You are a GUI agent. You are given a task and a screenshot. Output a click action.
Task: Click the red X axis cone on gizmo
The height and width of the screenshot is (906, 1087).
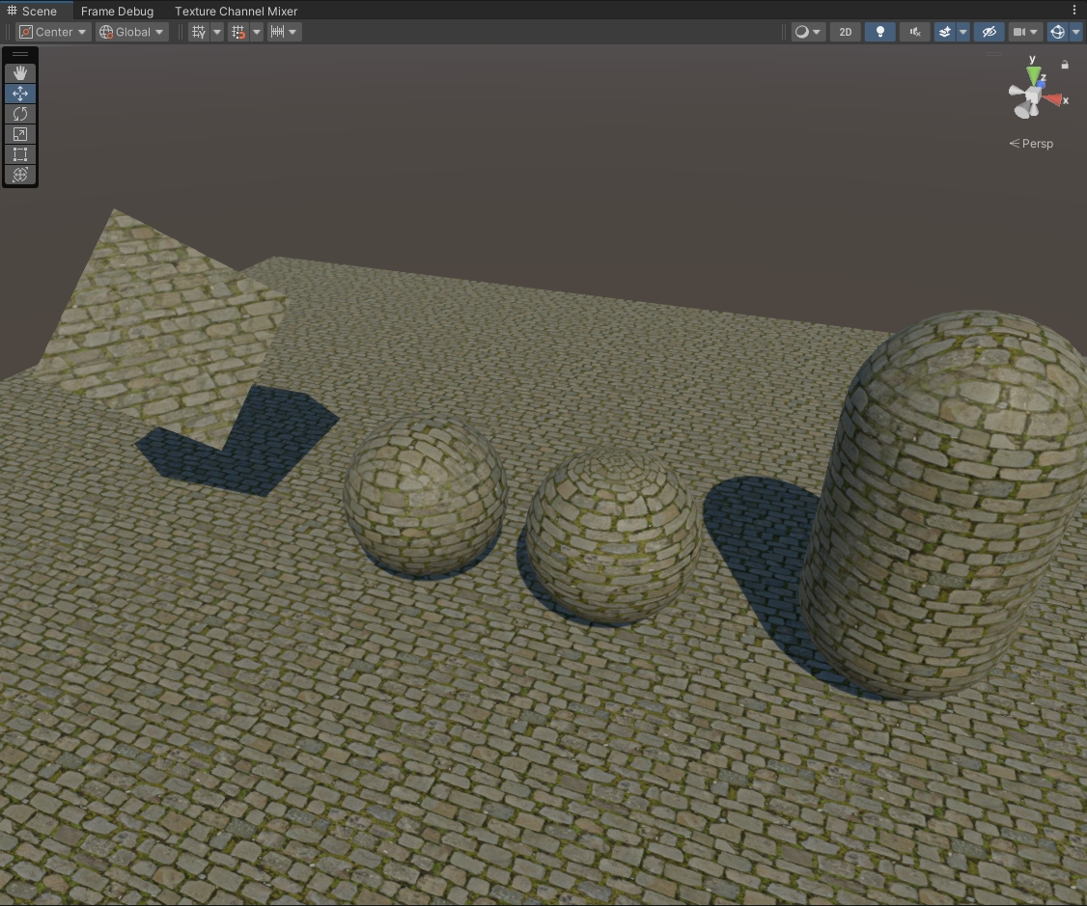[1054, 99]
